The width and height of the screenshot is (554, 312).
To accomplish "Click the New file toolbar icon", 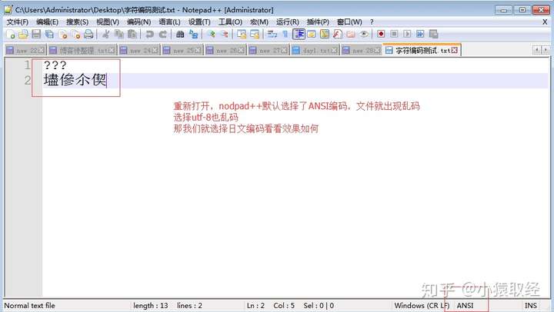I will (11, 35).
